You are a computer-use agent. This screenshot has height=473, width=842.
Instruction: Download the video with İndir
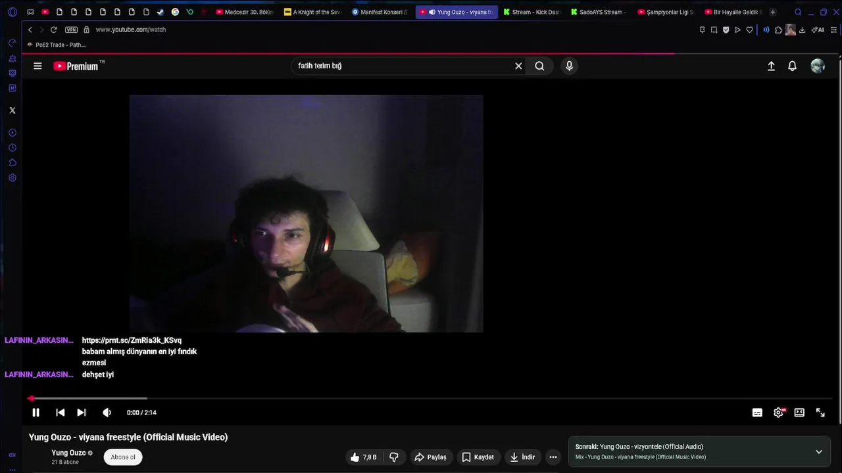(523, 457)
